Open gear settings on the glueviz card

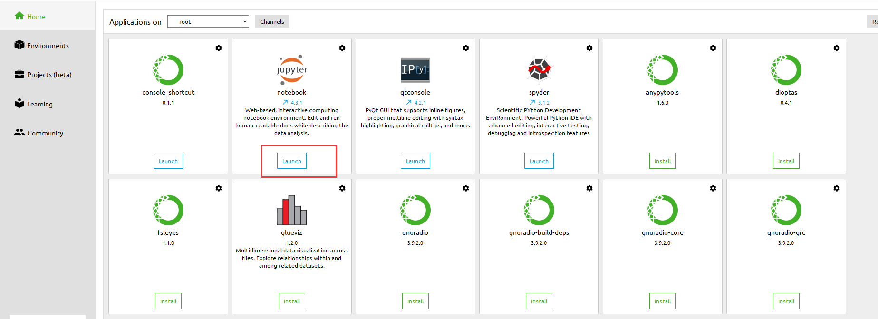[x=342, y=188]
